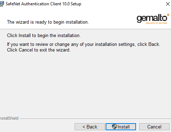Close the SafeNet setup window
Screen dimensions: 171x132
click(167, 4)
